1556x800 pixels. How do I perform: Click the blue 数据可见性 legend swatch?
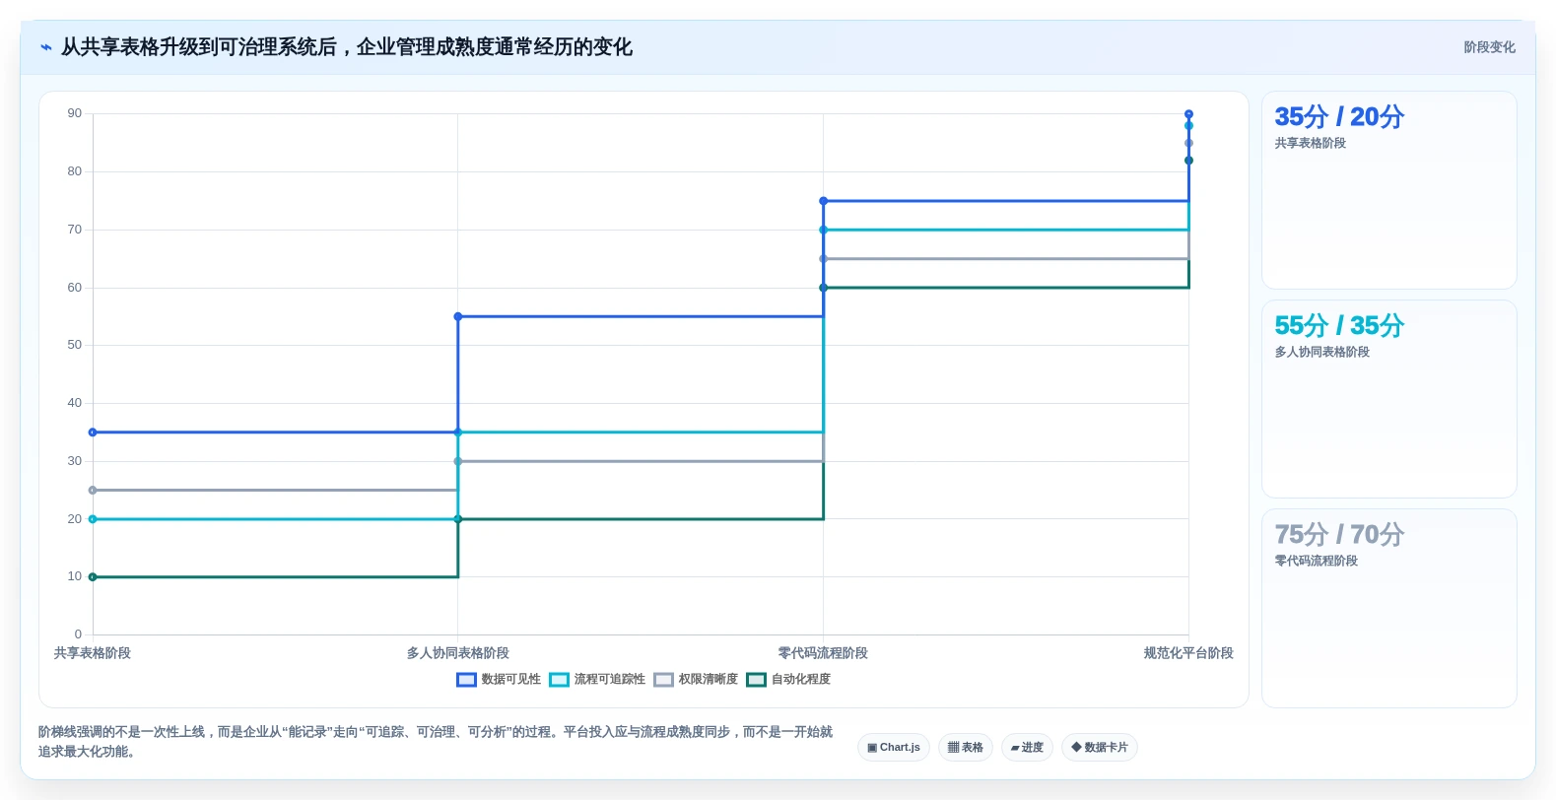(x=467, y=680)
